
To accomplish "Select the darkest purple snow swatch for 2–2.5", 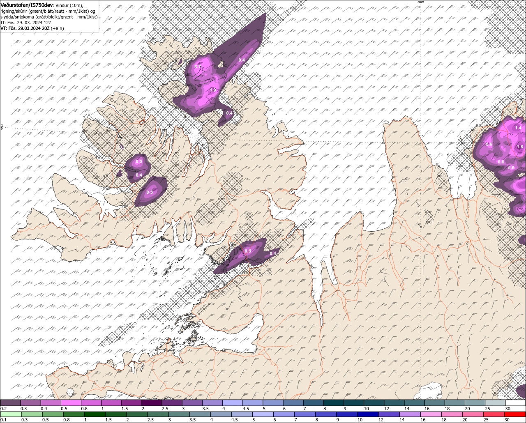I will 151,403.
